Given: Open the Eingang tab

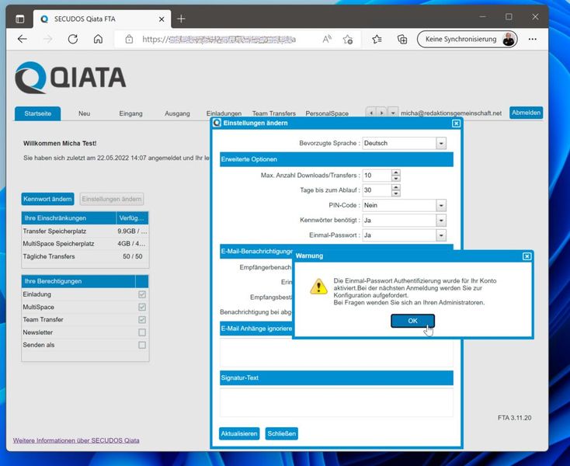Looking at the screenshot, I should tap(131, 113).
